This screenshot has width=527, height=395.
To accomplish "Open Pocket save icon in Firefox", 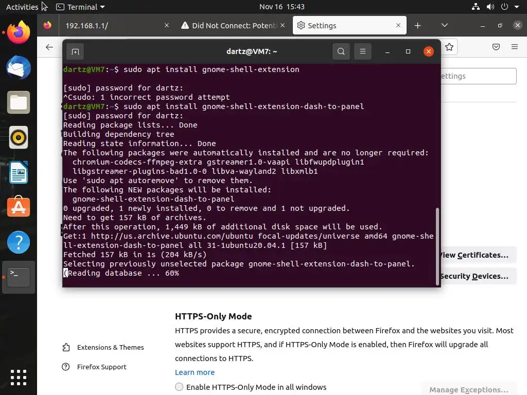I will 496,47.
